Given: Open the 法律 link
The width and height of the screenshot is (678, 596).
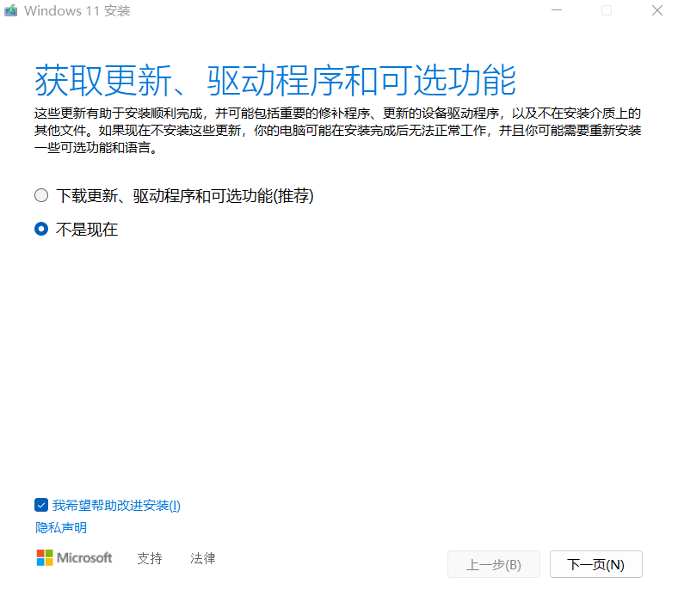Looking at the screenshot, I should click(x=203, y=558).
